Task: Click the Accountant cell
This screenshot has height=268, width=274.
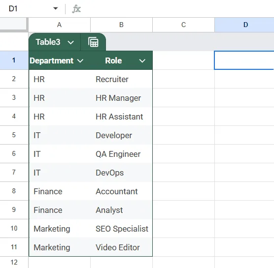Action: point(122,191)
